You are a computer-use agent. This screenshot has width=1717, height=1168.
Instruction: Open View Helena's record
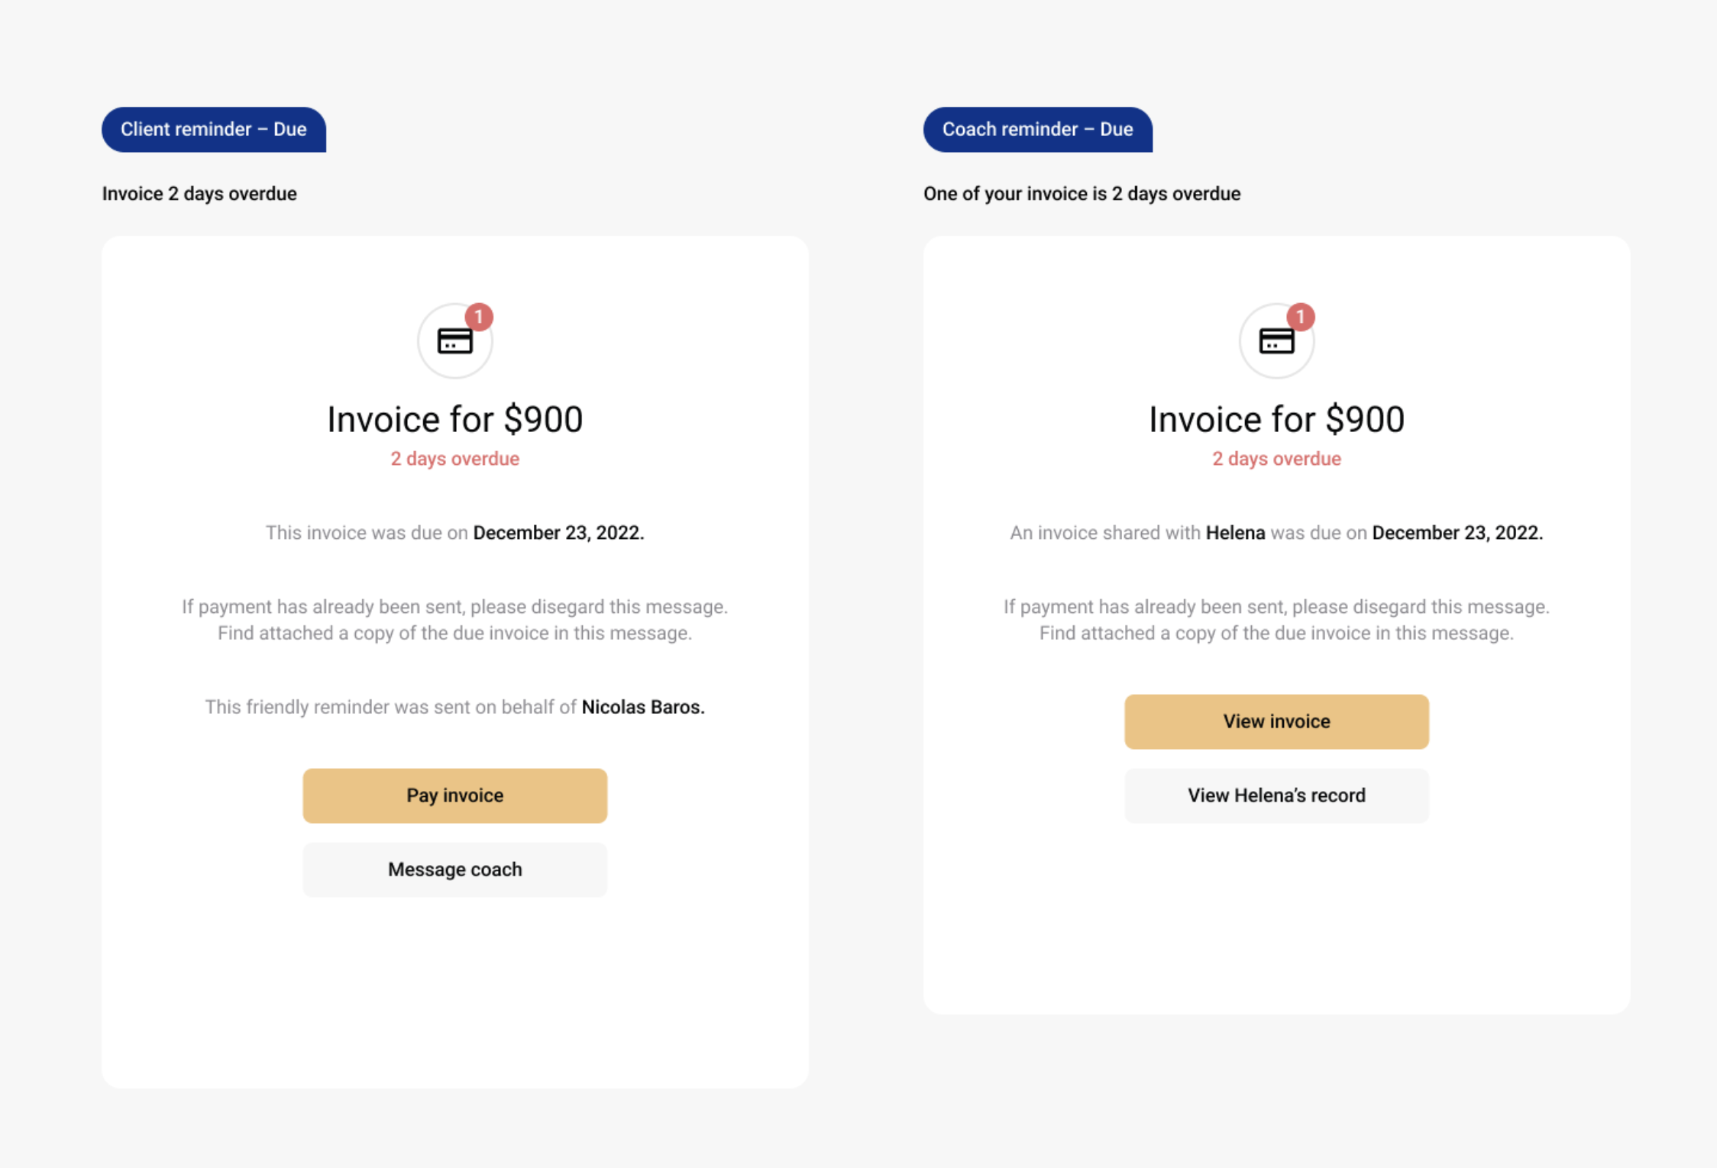1276,795
